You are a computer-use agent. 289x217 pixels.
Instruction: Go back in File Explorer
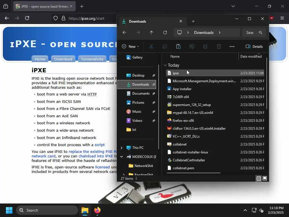[124, 32]
